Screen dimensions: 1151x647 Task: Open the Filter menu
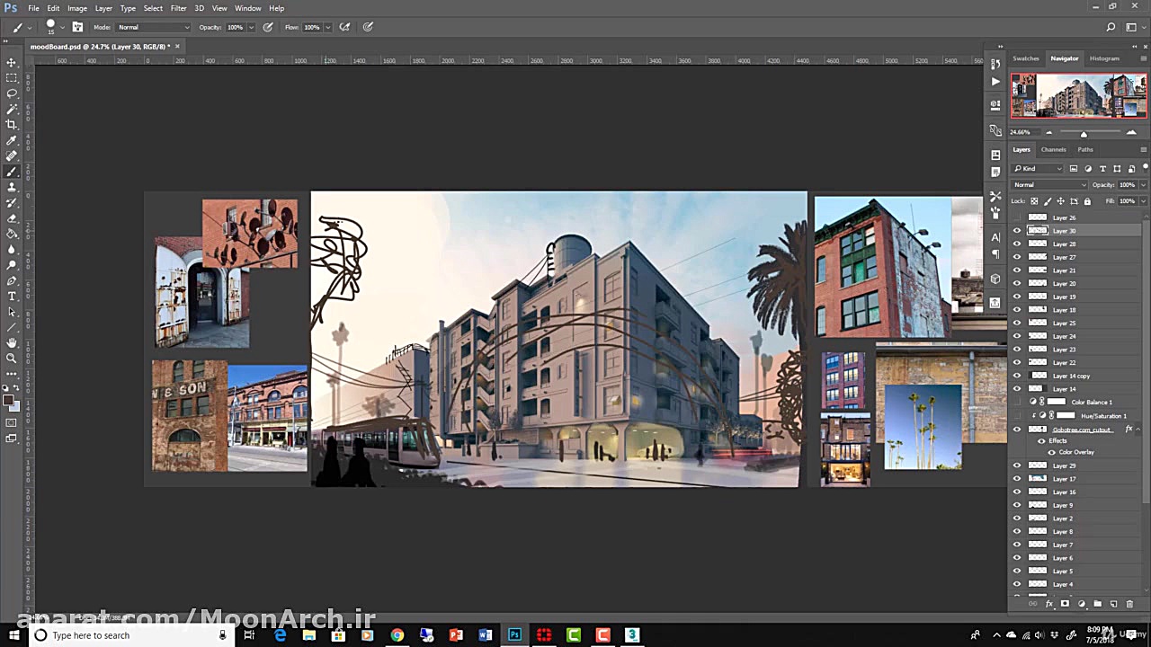178,8
